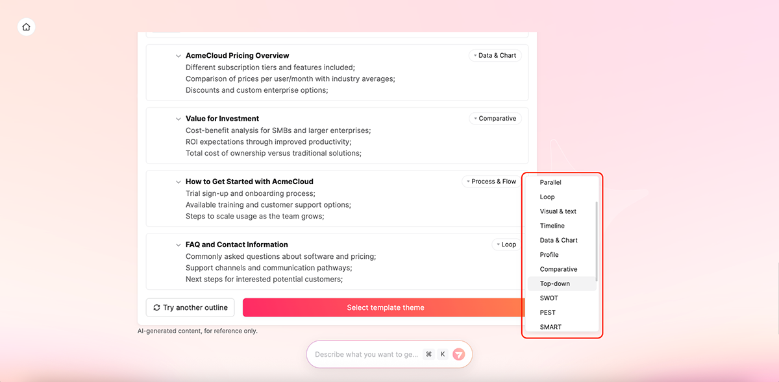
Task: Click Try another outline
Action: pyautogui.click(x=190, y=307)
